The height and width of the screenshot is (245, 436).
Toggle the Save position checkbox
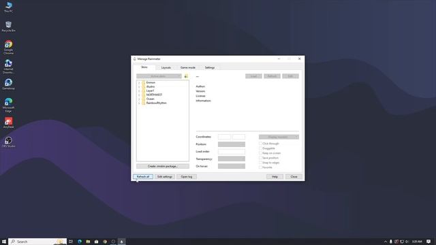click(x=260, y=158)
